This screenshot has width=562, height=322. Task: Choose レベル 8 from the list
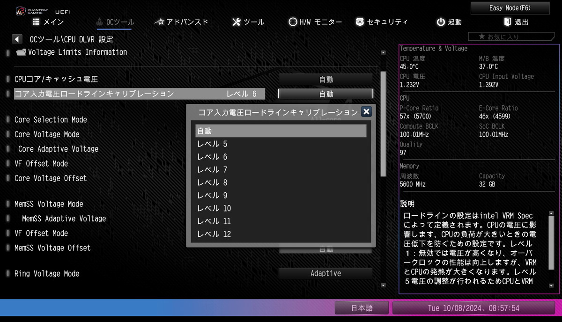pos(281,183)
